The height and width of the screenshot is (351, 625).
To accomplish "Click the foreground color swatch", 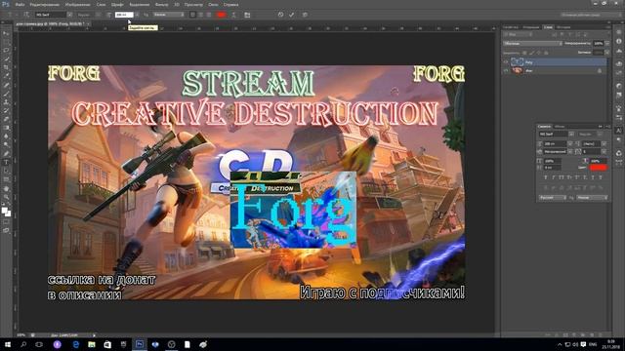I will tap(4, 211).
